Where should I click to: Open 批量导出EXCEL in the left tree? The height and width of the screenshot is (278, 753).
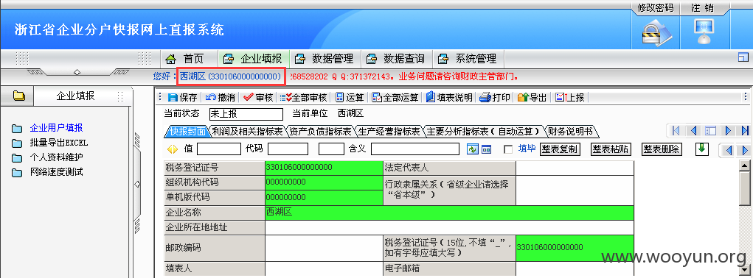click(x=58, y=143)
